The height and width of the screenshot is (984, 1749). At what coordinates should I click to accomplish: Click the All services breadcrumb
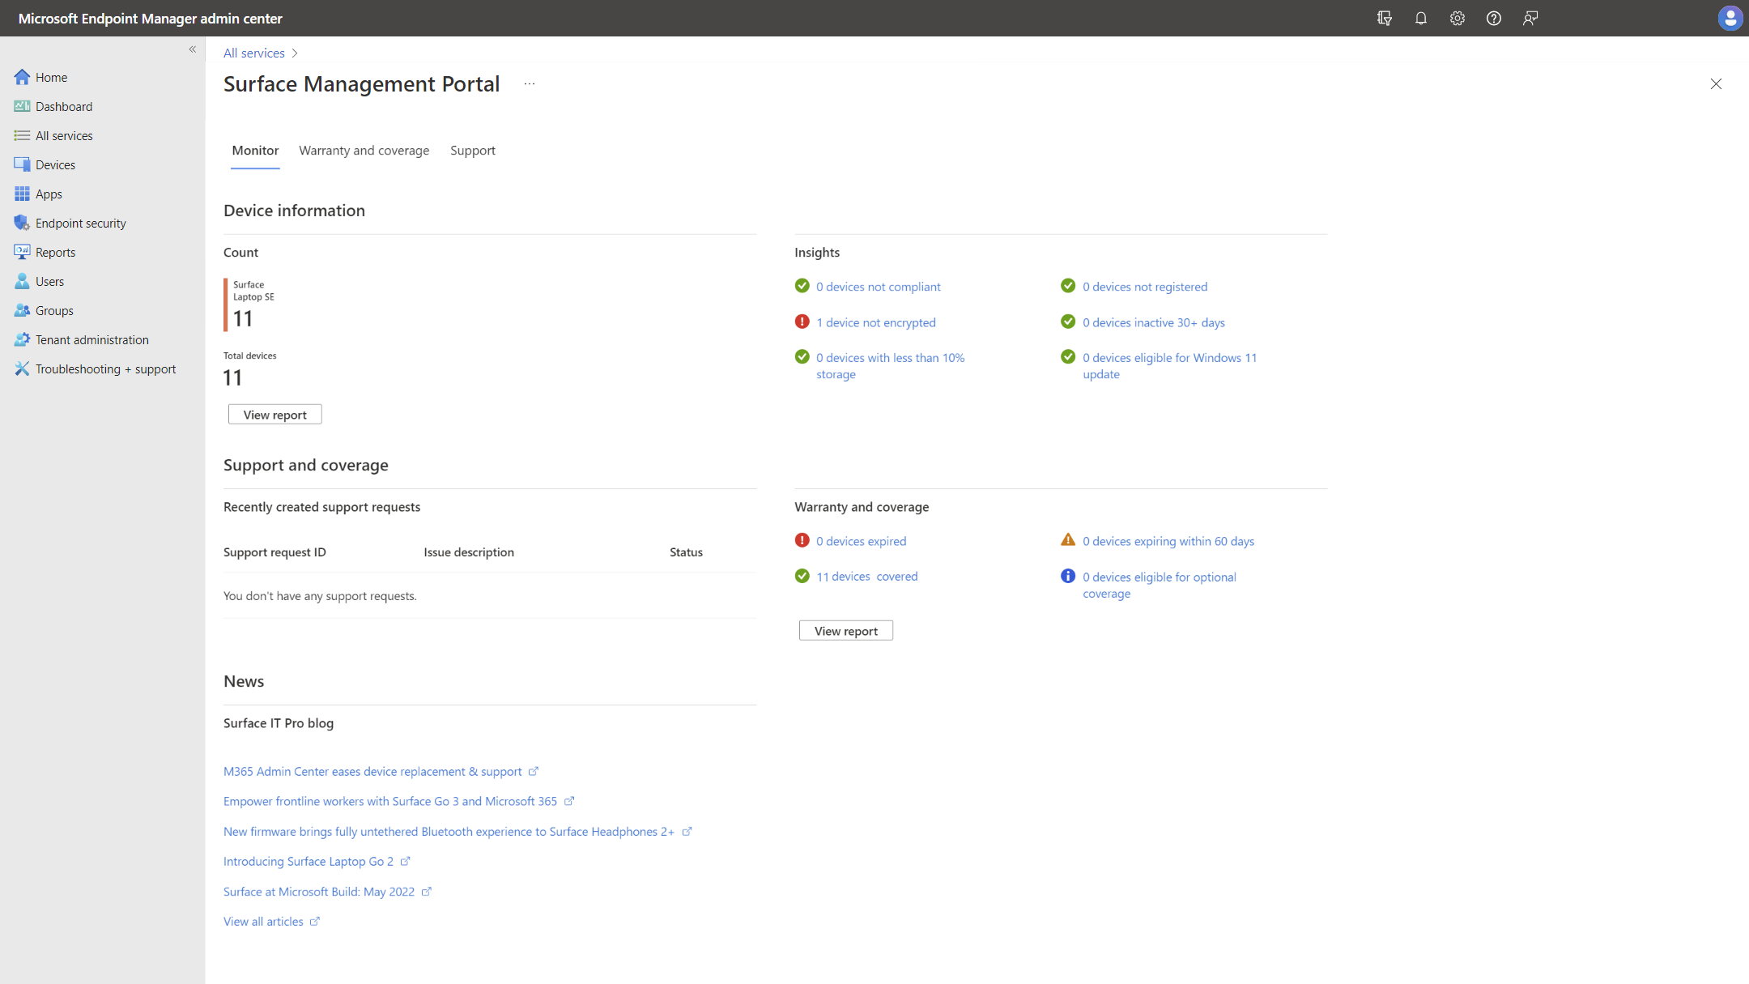pos(253,53)
